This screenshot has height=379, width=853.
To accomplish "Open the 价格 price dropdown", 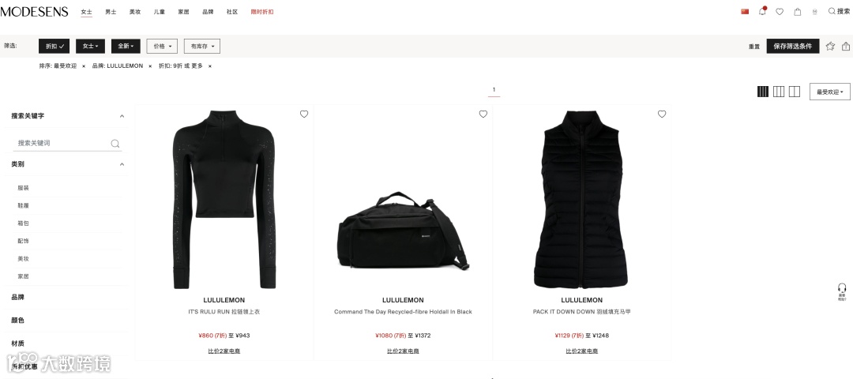I will tap(162, 47).
